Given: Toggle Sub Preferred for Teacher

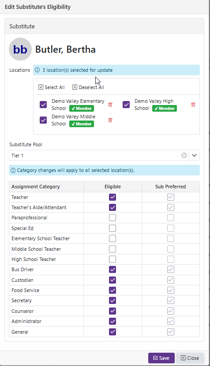Looking at the screenshot, I should (170, 197).
